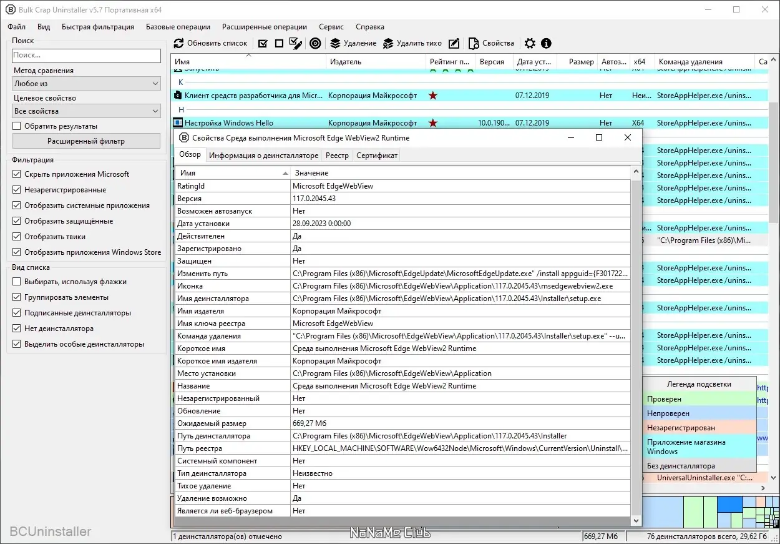The height and width of the screenshot is (544, 780).
Task: Switch to the Сертификат tab
Action: (377, 156)
